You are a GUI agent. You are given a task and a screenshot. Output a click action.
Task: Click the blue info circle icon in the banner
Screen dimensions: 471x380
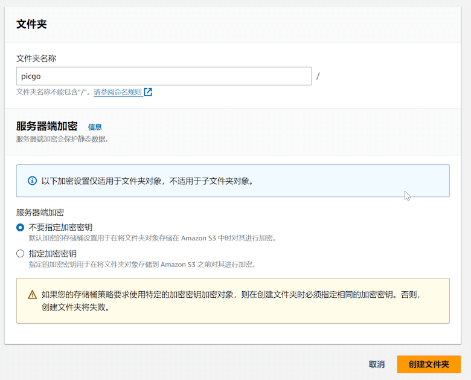coord(33,181)
